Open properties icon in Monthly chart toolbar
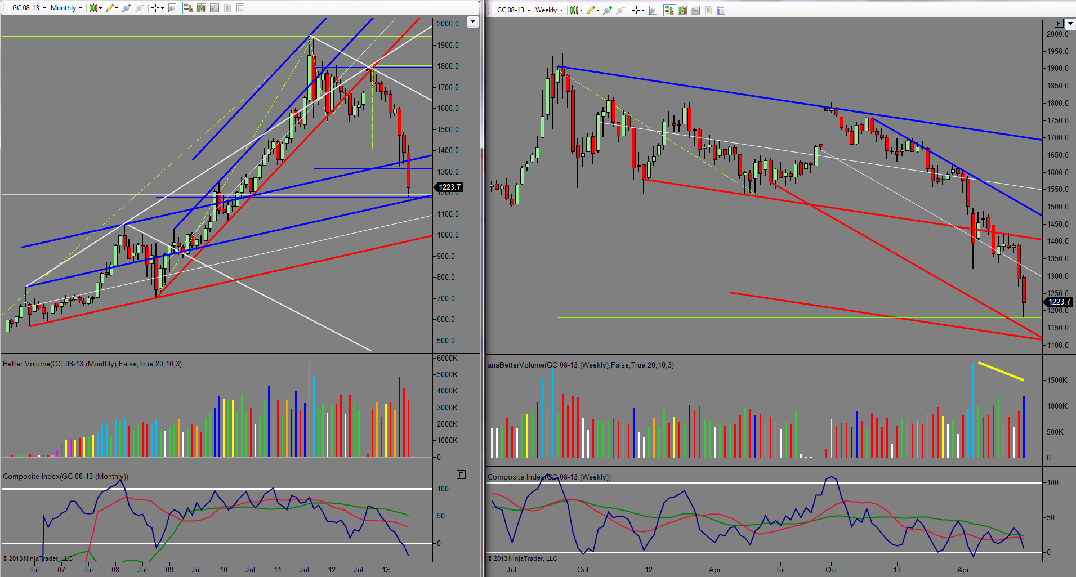The height and width of the screenshot is (577, 1076). pyautogui.click(x=240, y=8)
